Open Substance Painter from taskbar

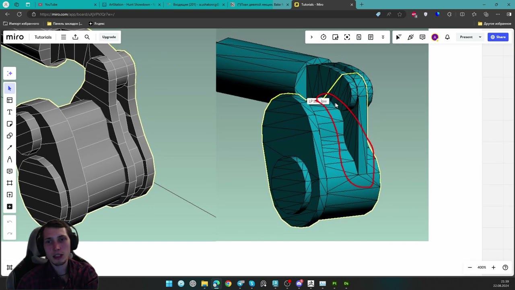click(334, 284)
